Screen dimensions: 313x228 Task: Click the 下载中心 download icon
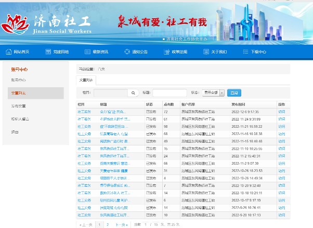coord(245,52)
